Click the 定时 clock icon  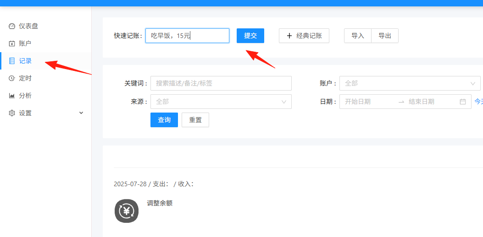(x=12, y=78)
